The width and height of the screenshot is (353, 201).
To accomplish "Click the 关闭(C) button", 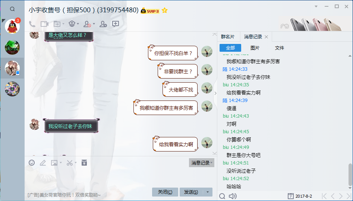I will pyautogui.click(x=165, y=192).
